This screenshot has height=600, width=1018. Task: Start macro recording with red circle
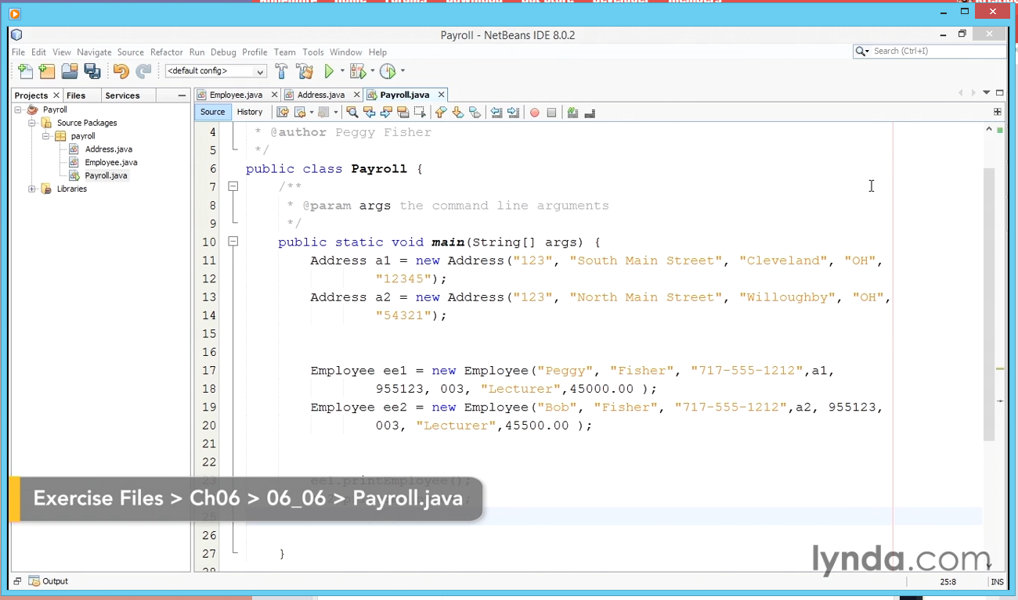(535, 113)
